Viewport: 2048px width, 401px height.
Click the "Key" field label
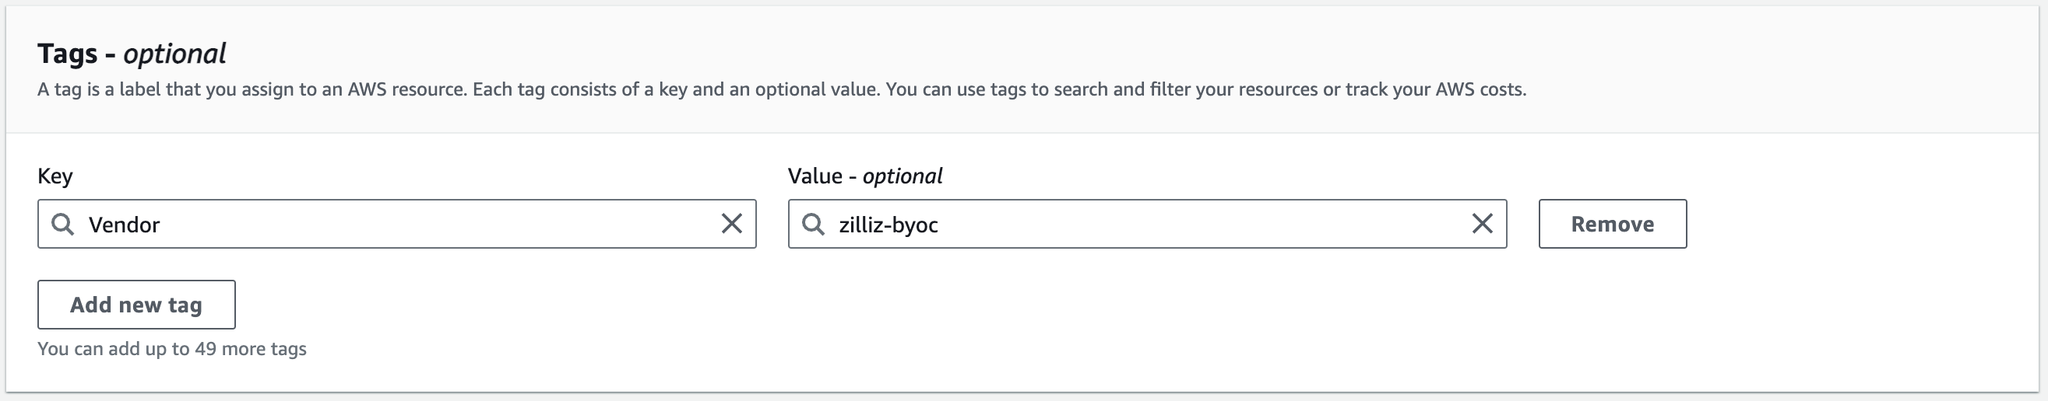pos(55,176)
